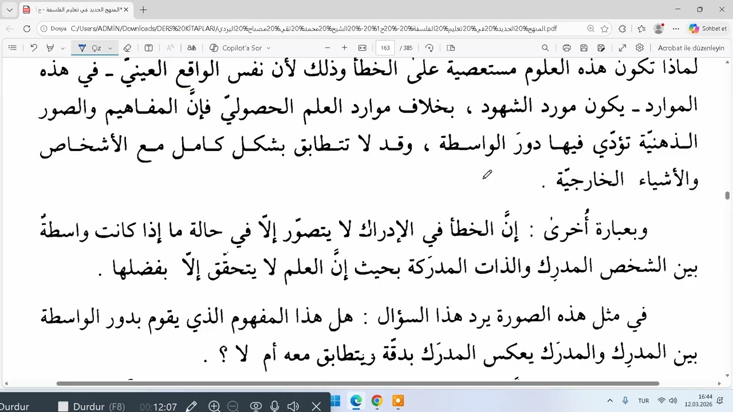
Task: Open the Favorites list
Action: click(641, 29)
